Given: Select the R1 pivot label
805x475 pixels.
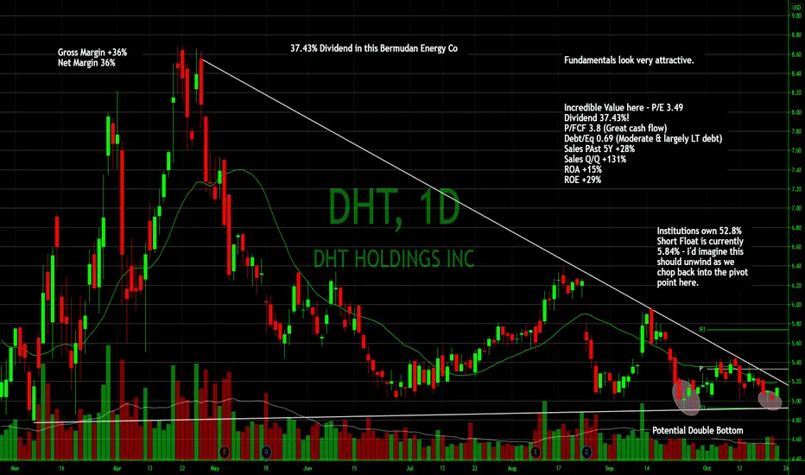Looking at the screenshot, I should [702, 329].
